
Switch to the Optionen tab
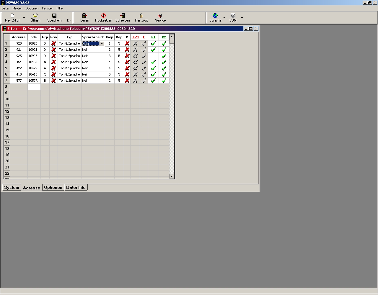53,188
